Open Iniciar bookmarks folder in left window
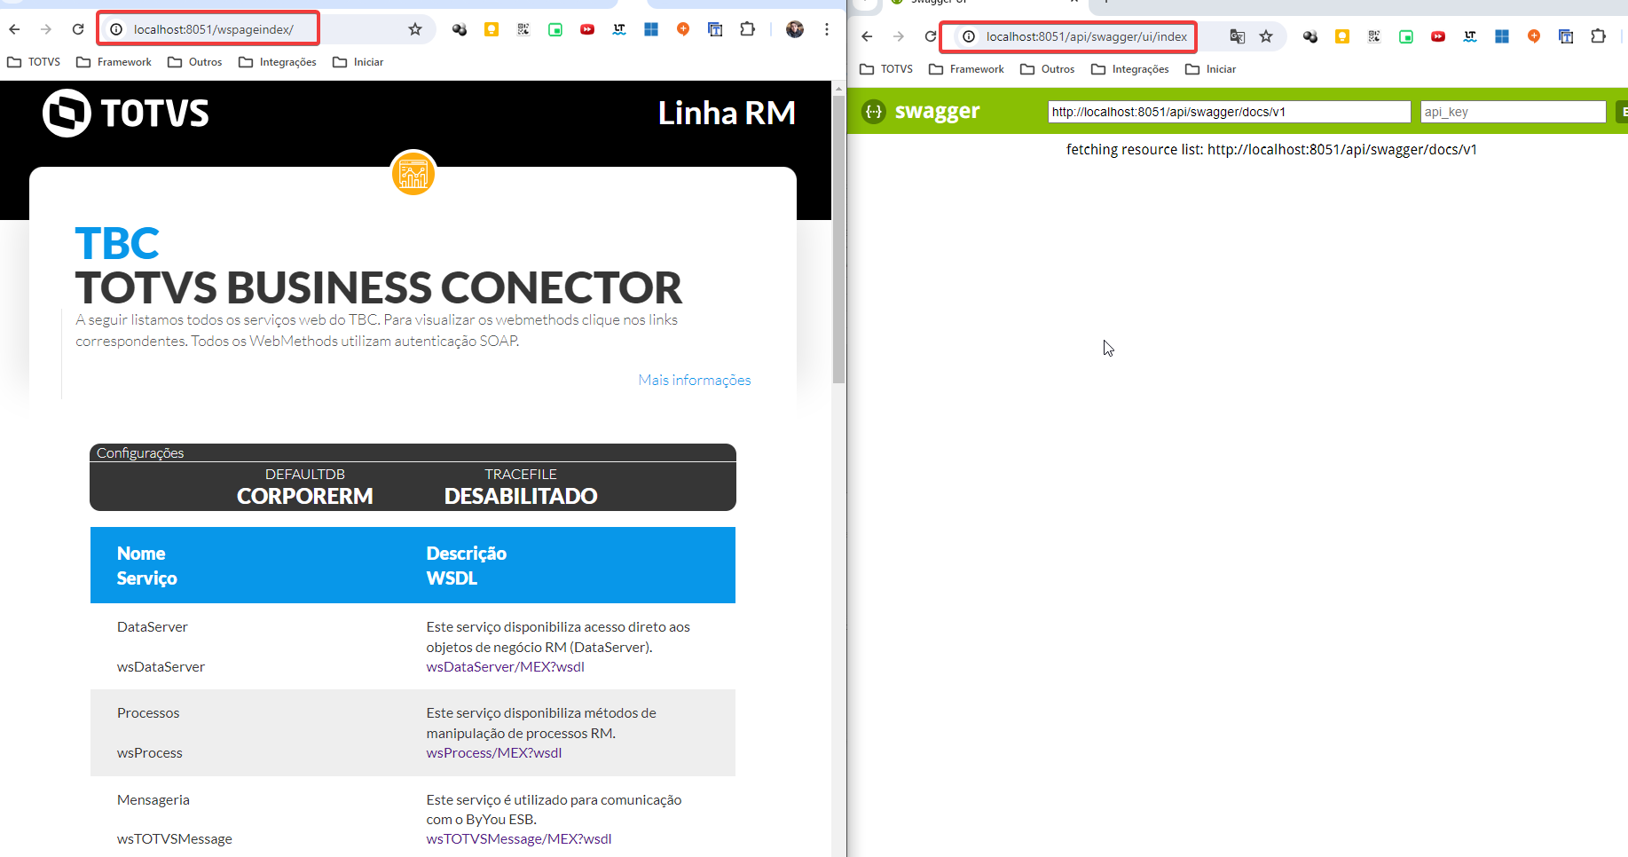This screenshot has height=857, width=1628. pos(358,62)
